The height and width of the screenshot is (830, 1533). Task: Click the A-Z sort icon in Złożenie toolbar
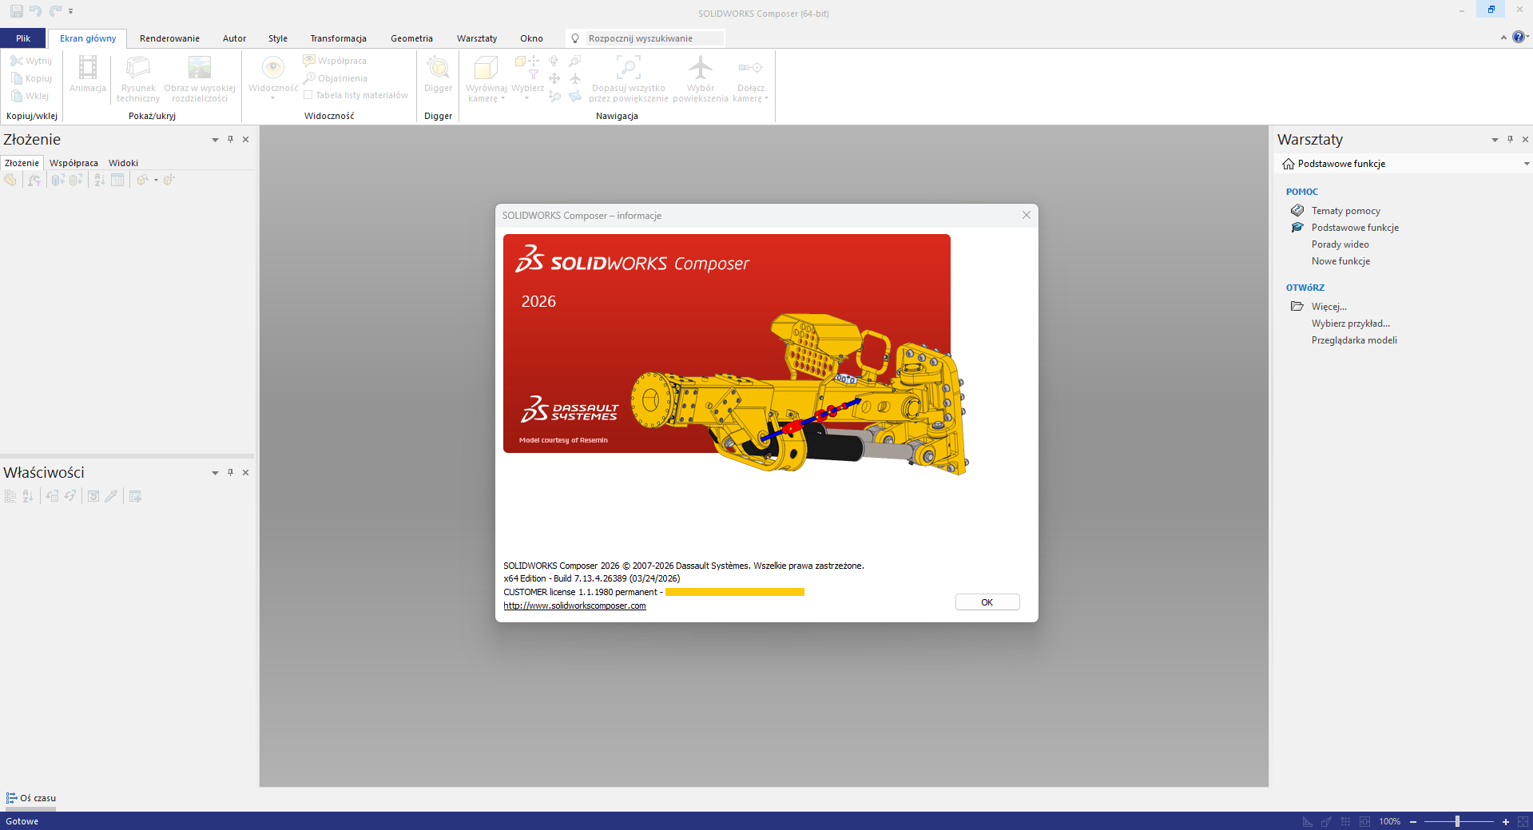[100, 181]
